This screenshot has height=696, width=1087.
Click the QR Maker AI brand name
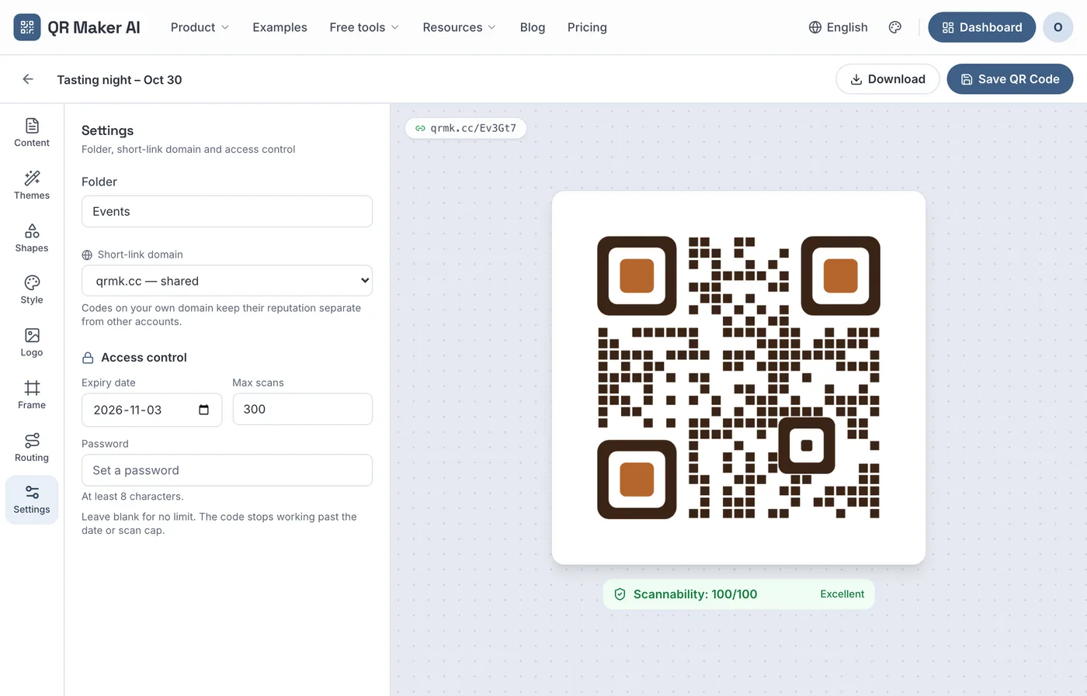tap(94, 27)
